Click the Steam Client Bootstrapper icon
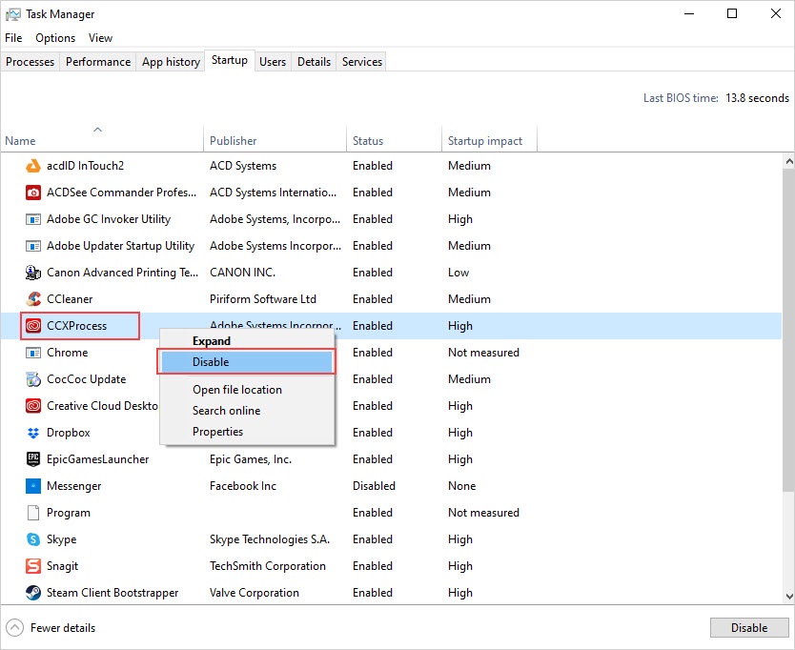Viewport: 795px width, 650px height. pyautogui.click(x=32, y=593)
